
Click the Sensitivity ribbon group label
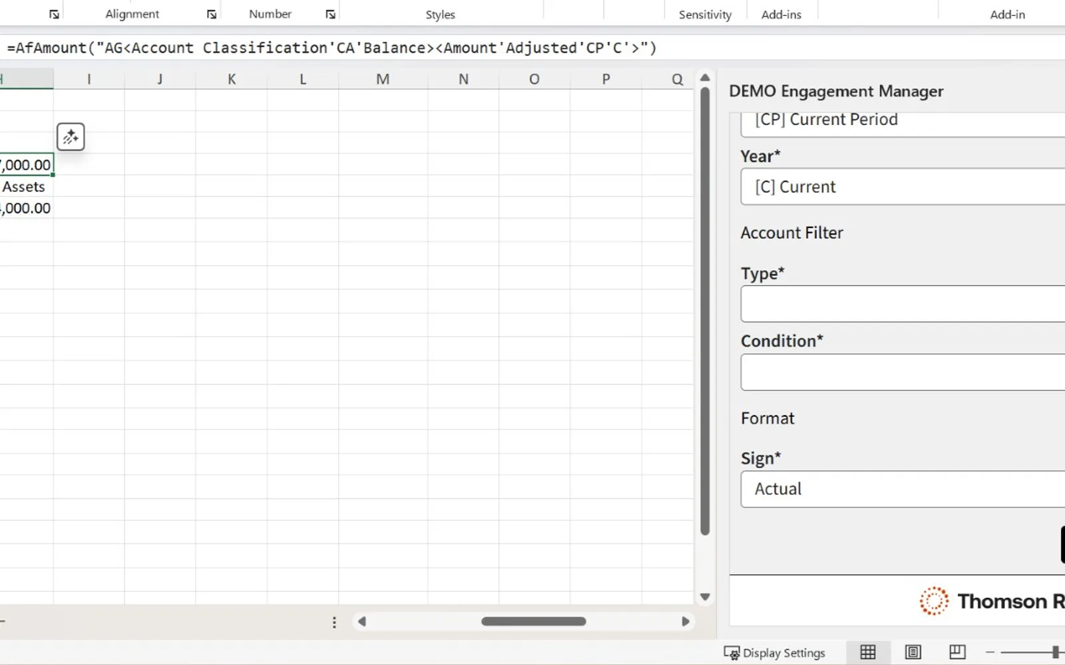pos(705,15)
